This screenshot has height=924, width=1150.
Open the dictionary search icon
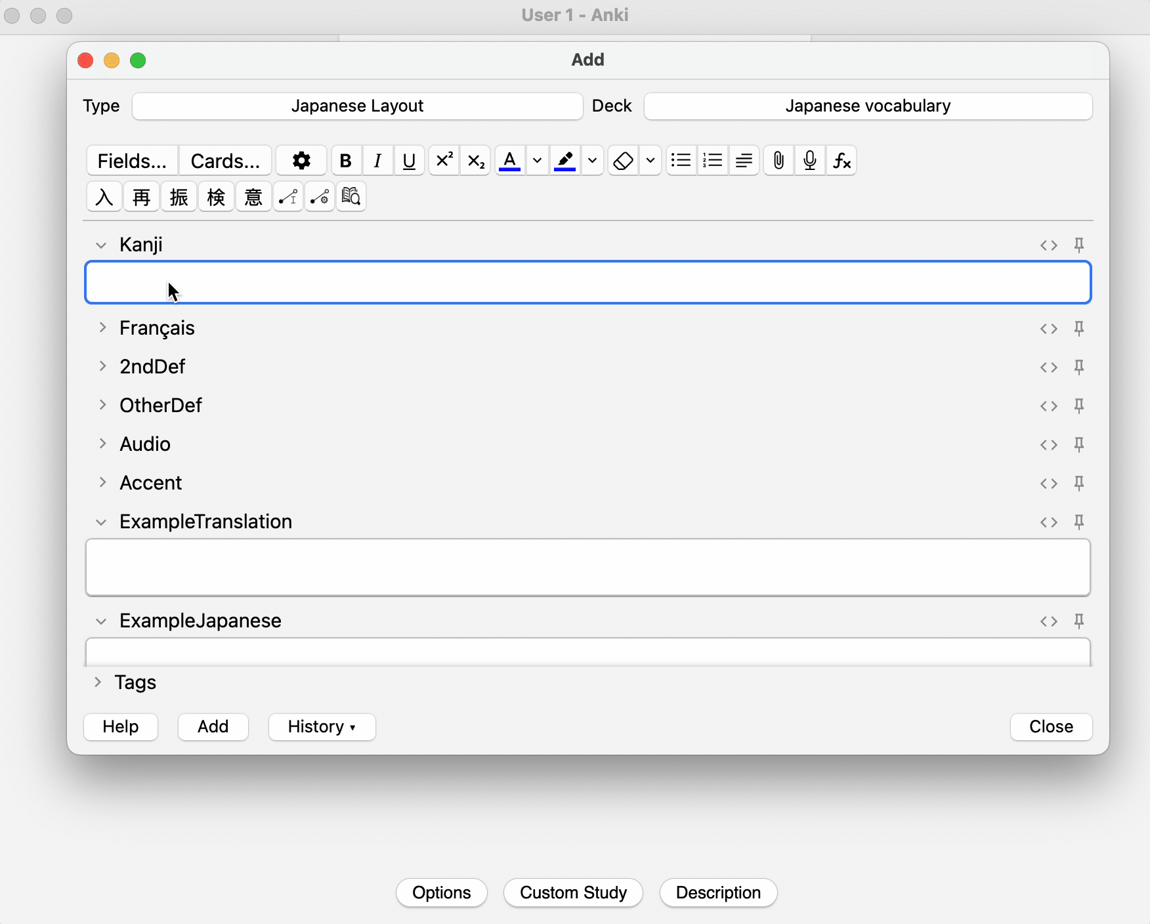pos(351,197)
